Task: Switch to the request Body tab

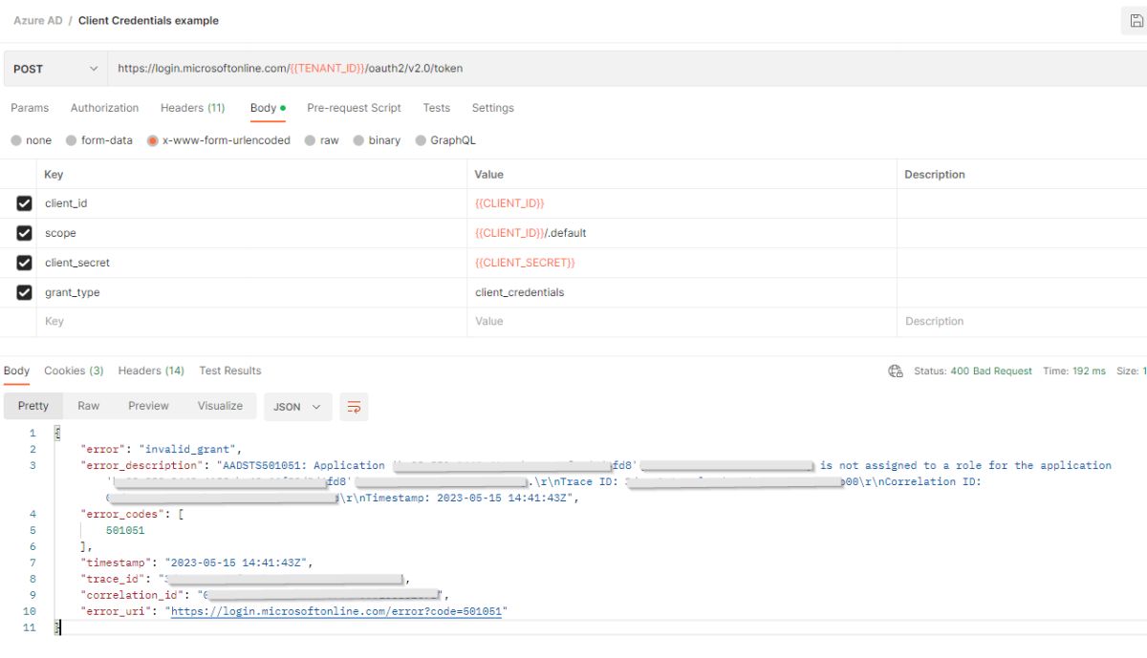Action: [268, 108]
